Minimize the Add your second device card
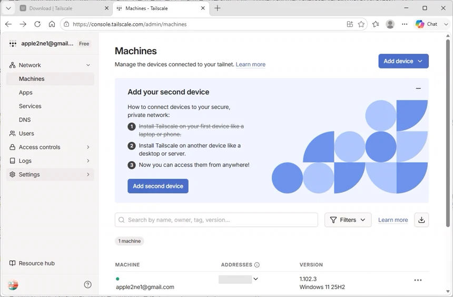 tap(418, 88)
